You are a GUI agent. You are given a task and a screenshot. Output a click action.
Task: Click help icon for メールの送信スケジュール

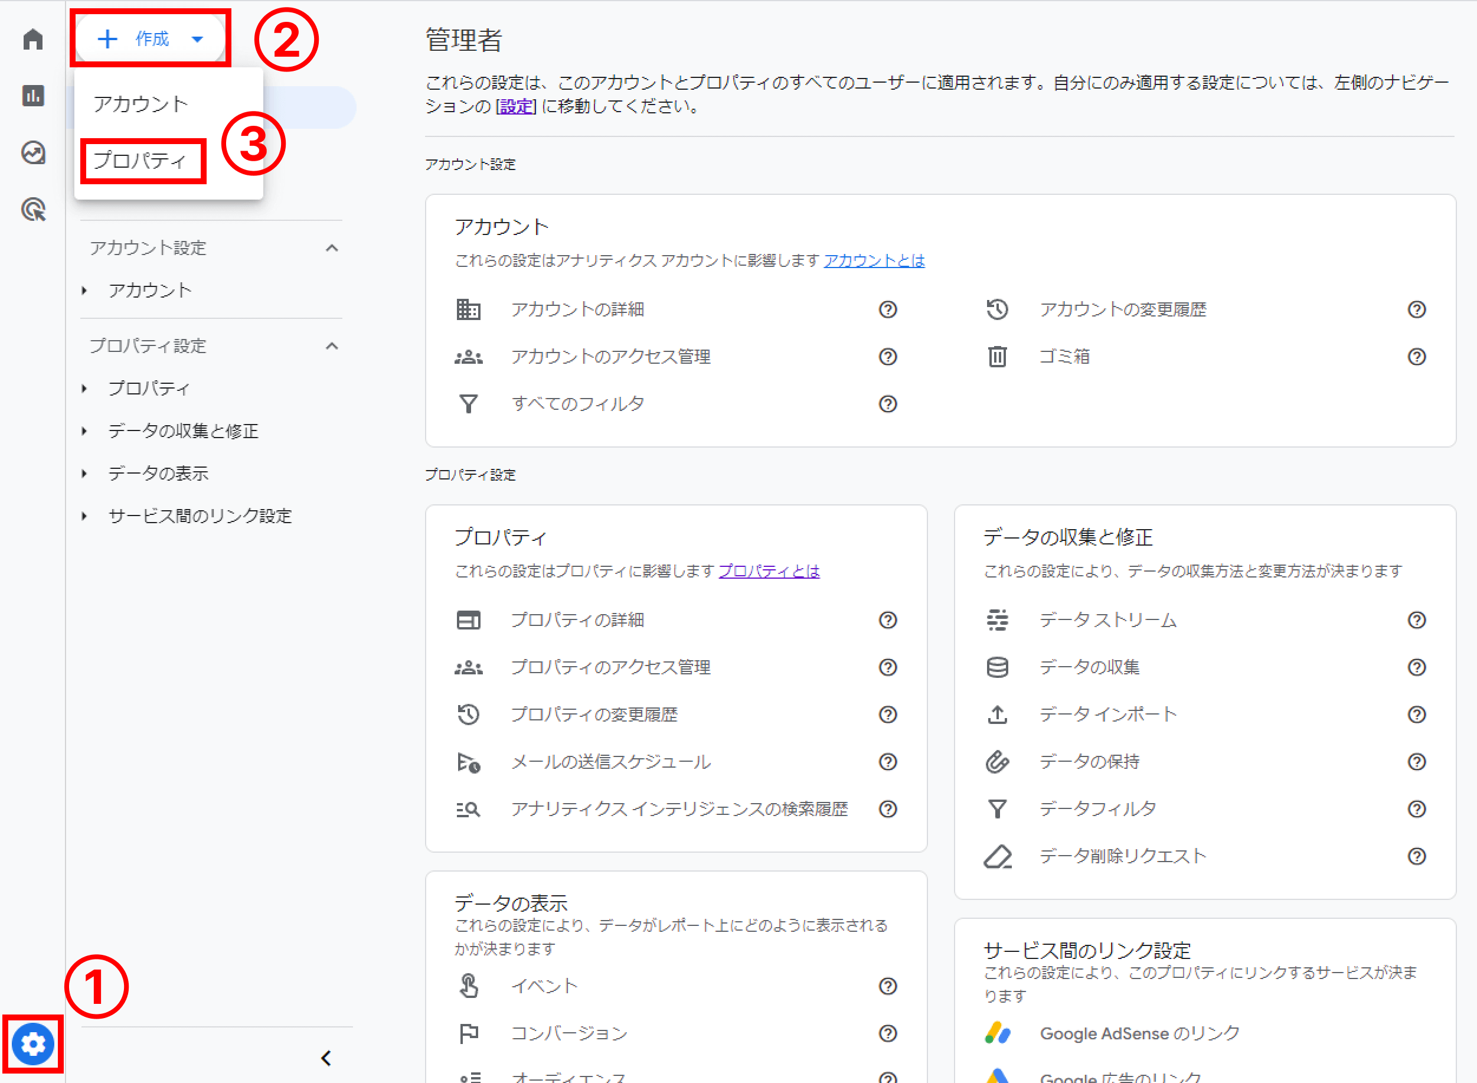tap(888, 762)
